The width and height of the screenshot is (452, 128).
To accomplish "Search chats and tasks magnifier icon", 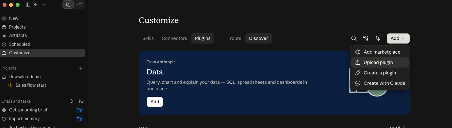I will pyautogui.click(x=72, y=101).
